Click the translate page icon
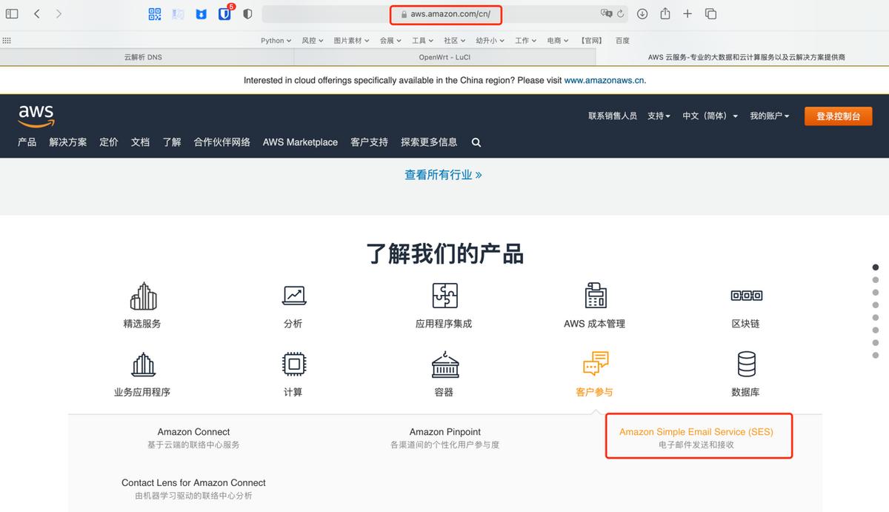 click(607, 14)
